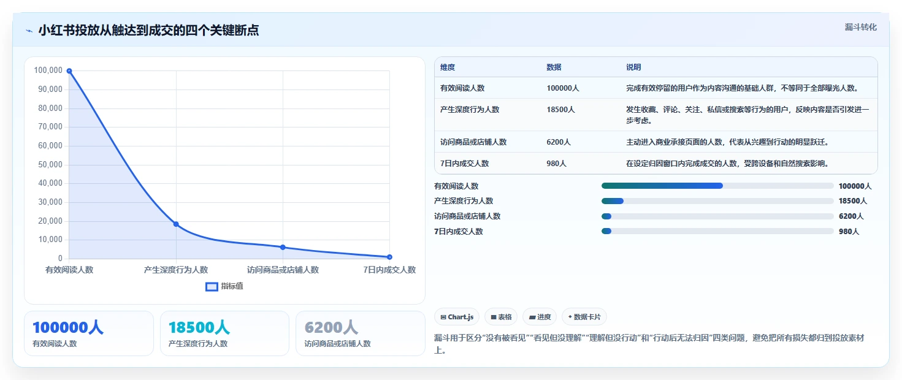Click the 10,000 y-axis label
Screen dimensions: 902x380
pos(50,240)
